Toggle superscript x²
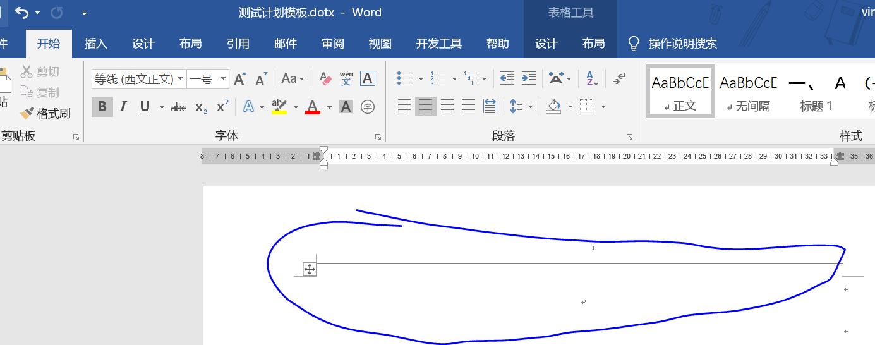Screen dimensions: 875x345 pos(222,107)
